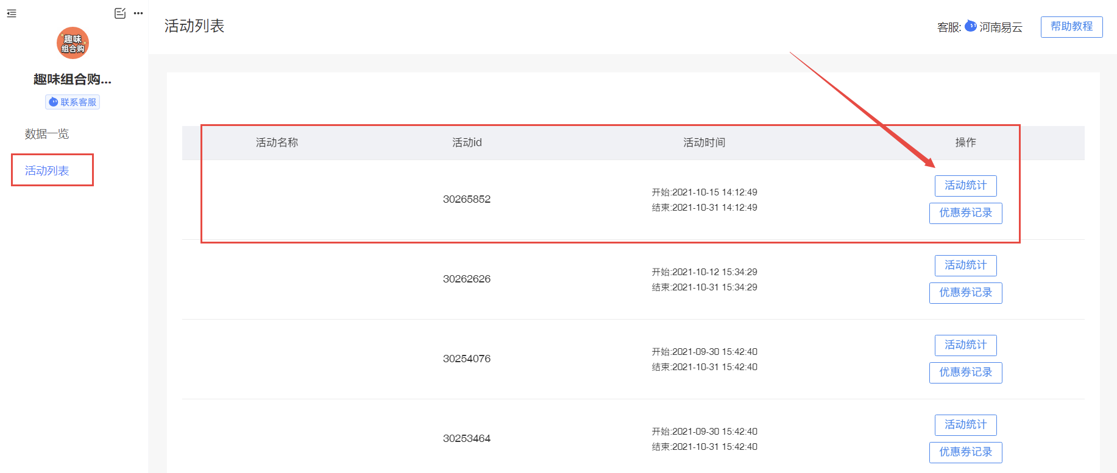The width and height of the screenshot is (1117, 473).
Task: Click the activity ID 30265852 cell
Action: pyautogui.click(x=467, y=199)
